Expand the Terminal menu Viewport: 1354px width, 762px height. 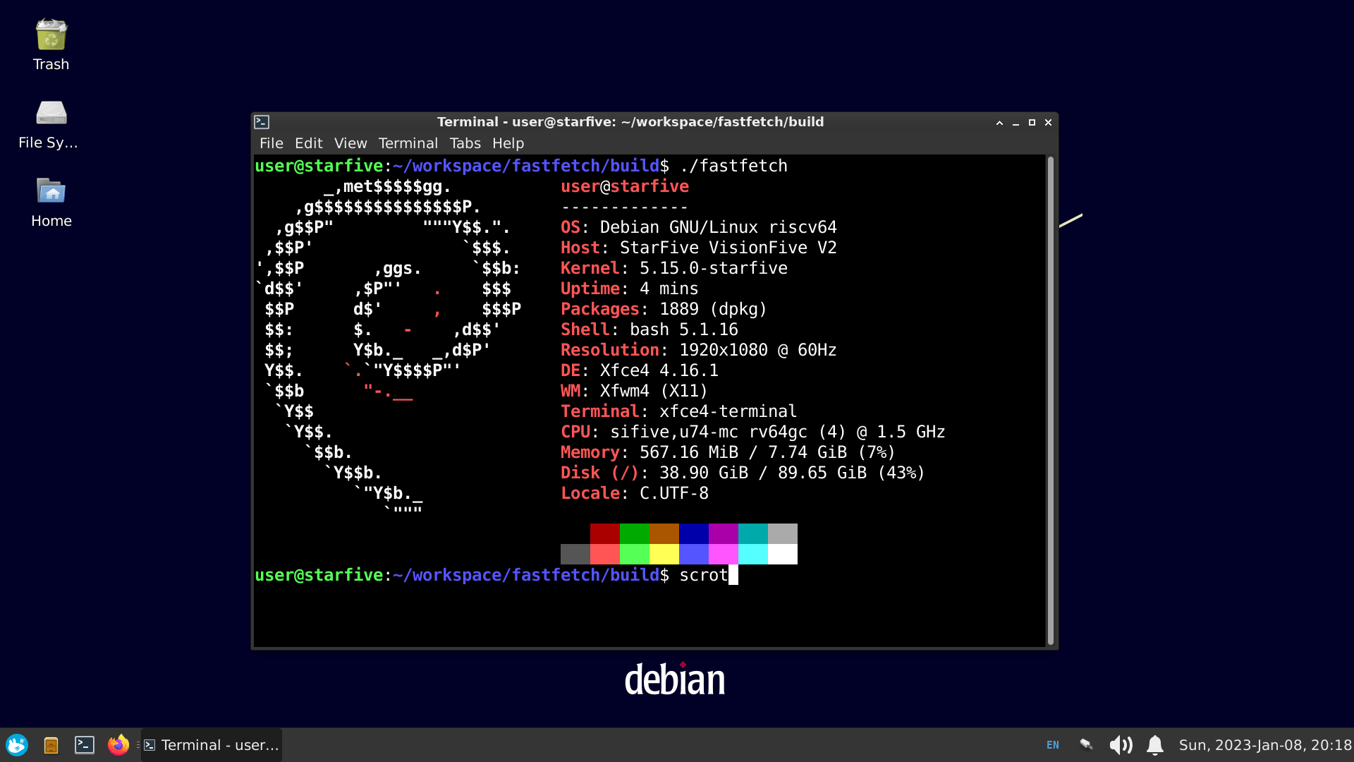point(408,143)
